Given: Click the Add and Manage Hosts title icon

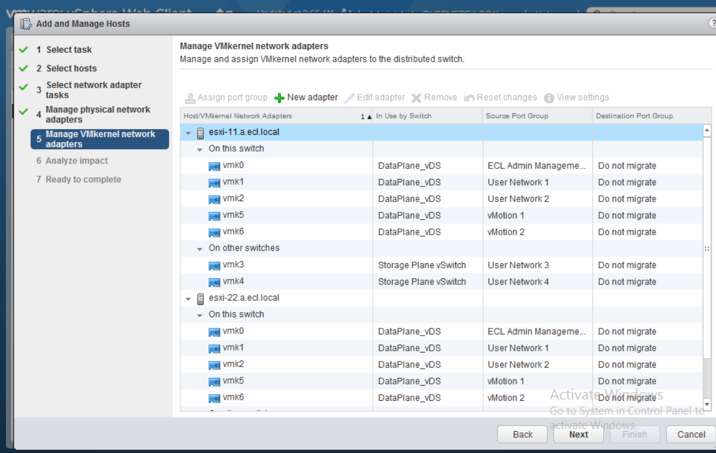Looking at the screenshot, I should [26, 24].
